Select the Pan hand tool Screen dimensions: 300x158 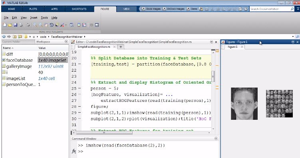(x=46, y=25)
